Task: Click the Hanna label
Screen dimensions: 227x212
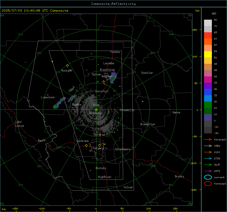Action: pyautogui.click(x=176, y=112)
